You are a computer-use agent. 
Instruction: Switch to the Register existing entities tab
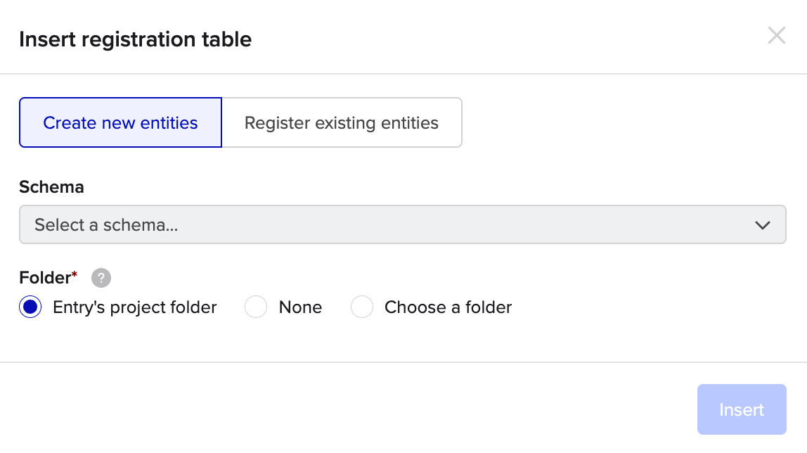pyautogui.click(x=342, y=122)
